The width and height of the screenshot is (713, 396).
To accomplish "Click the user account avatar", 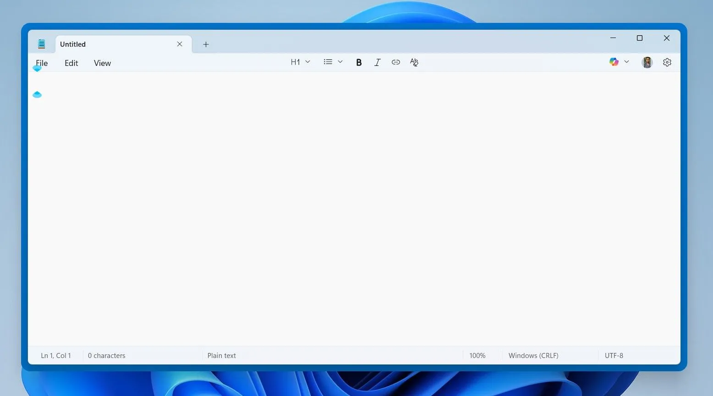I will tap(647, 62).
